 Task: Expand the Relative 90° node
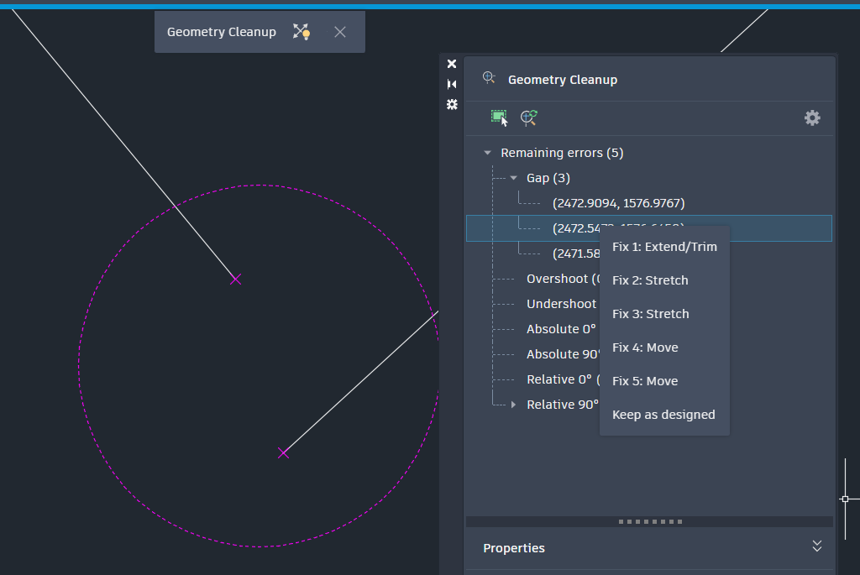pyautogui.click(x=513, y=405)
